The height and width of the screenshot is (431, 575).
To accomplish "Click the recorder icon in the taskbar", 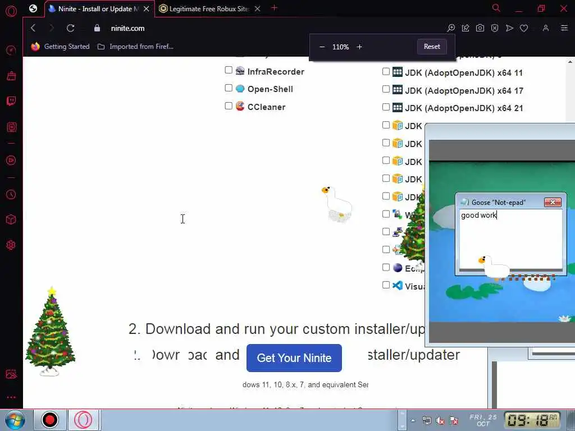I will [49, 420].
